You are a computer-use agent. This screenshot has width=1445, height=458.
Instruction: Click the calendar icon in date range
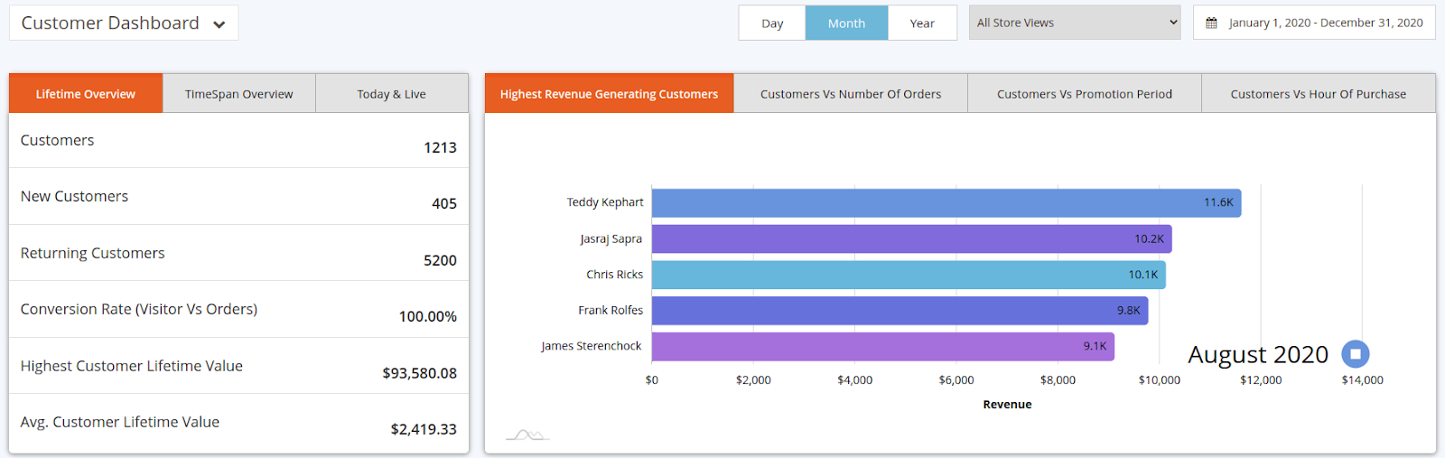pyautogui.click(x=1211, y=23)
